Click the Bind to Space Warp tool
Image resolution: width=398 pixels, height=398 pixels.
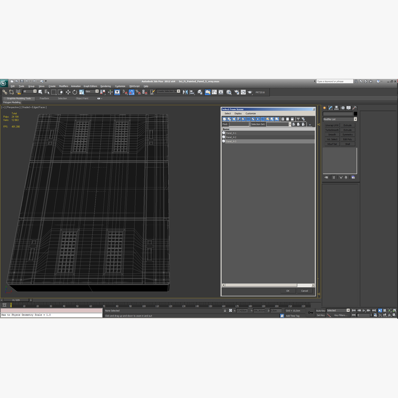tap(18, 92)
